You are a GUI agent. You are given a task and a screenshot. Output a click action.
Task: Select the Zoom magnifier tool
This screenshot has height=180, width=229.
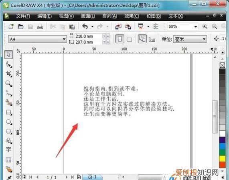tap(8, 84)
